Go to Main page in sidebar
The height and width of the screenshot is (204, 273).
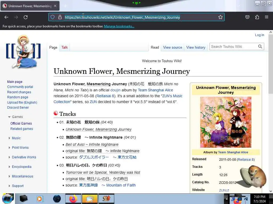15,82
